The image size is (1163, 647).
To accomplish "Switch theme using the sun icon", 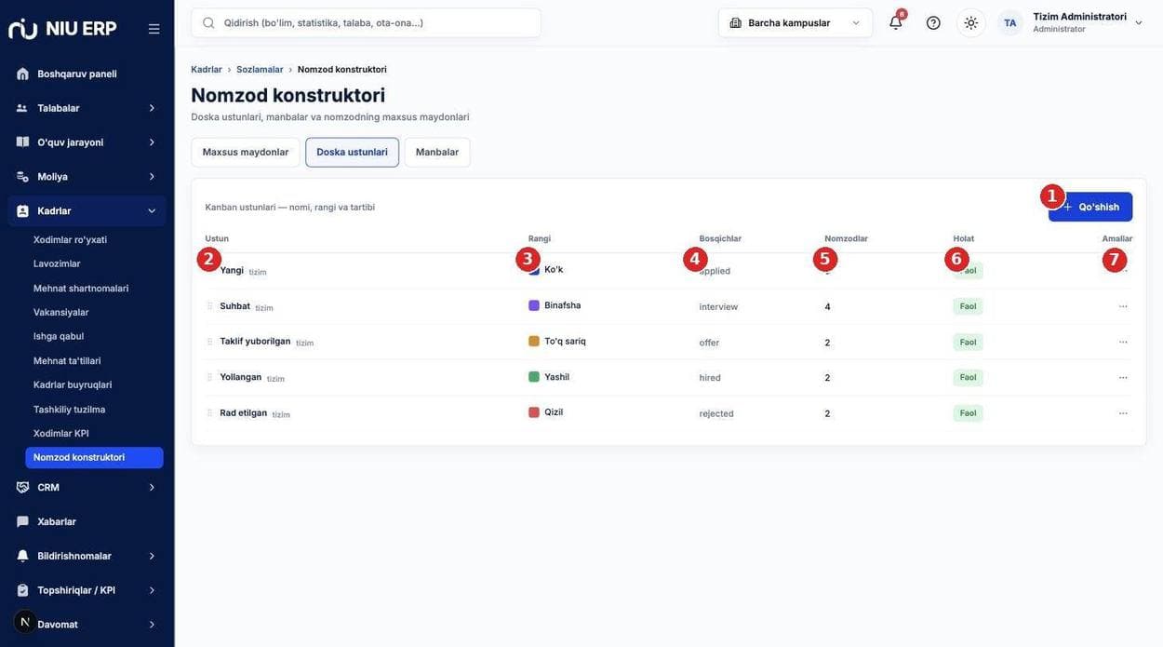I will 971,22.
